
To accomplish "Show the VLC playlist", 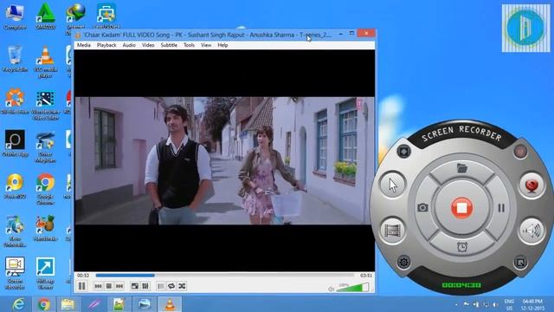I will (161, 286).
